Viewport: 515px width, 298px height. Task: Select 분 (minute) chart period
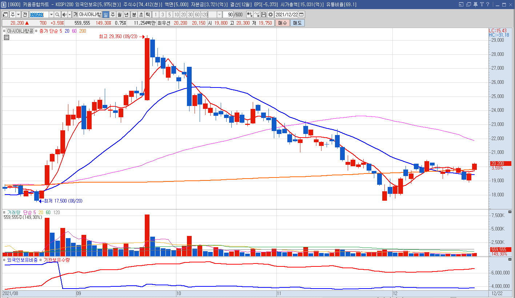point(134,15)
